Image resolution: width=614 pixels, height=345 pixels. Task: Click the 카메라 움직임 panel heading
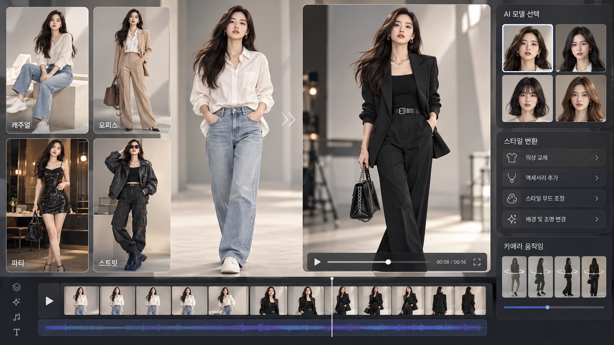point(523,246)
